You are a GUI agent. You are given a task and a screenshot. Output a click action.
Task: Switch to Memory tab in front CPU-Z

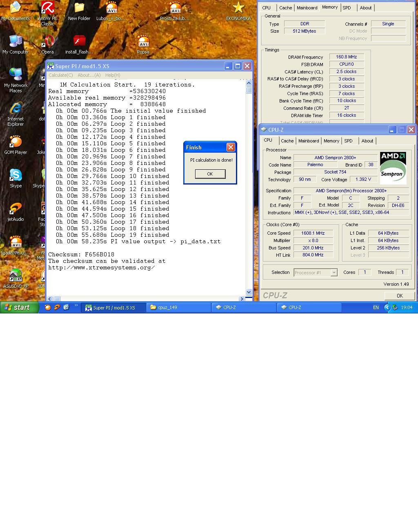tap(331, 141)
